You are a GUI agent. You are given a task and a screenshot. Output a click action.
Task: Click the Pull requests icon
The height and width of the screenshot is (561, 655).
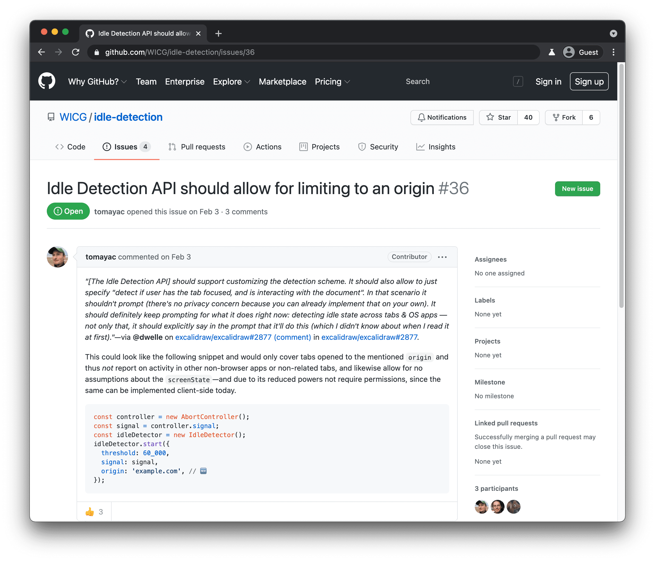173,146
